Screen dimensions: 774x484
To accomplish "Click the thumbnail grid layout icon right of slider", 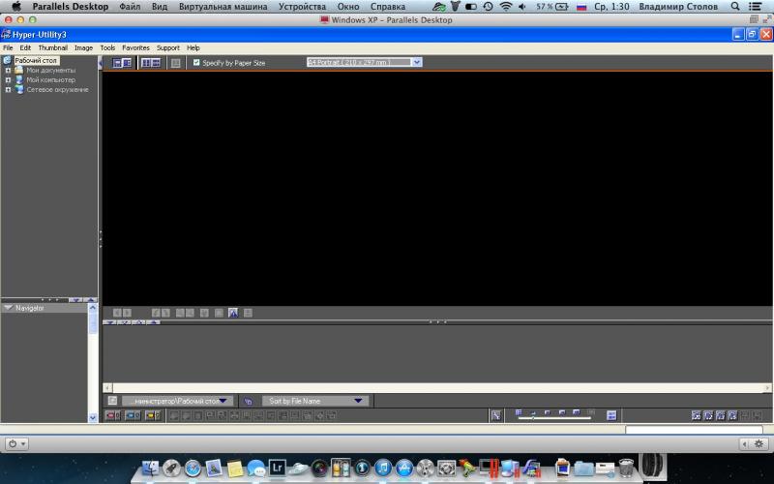I will tap(611, 416).
